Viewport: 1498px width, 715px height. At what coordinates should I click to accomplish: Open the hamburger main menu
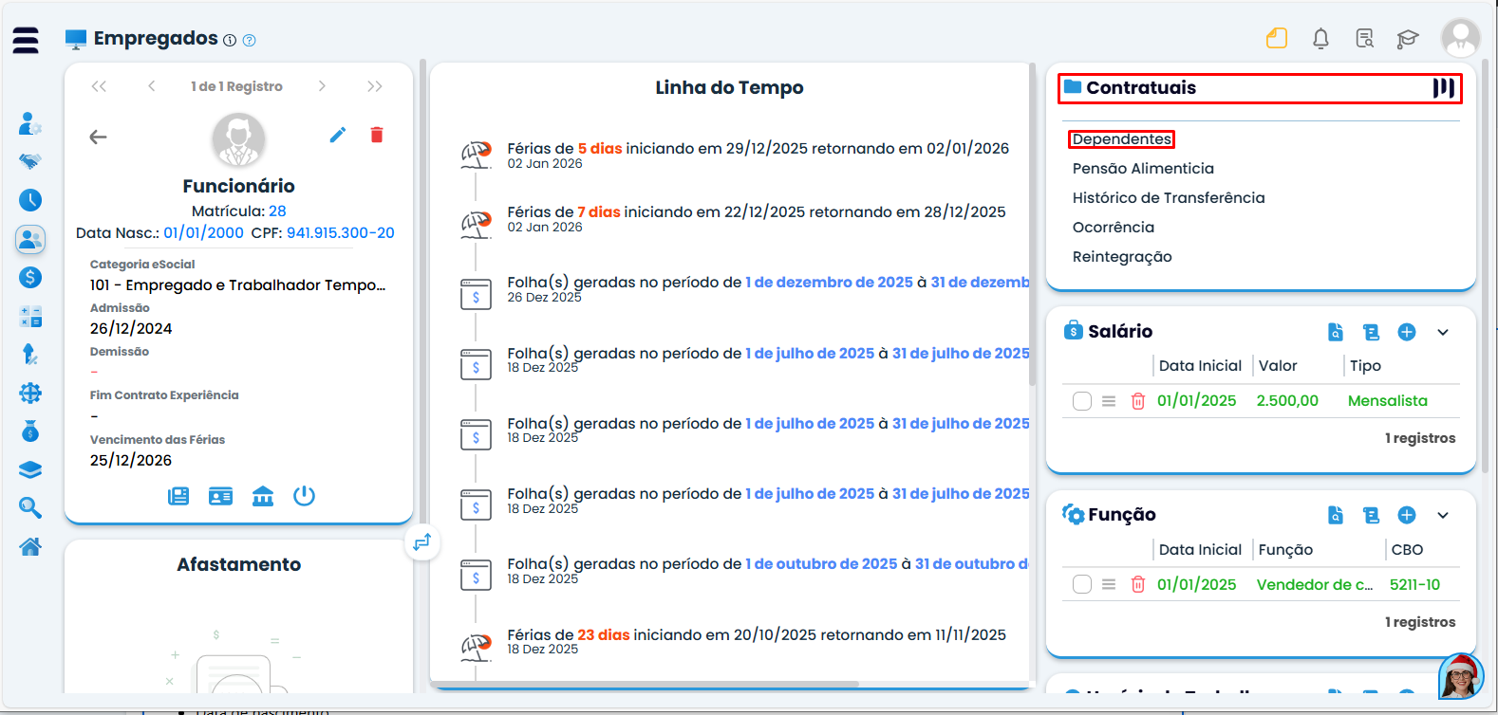[26, 40]
